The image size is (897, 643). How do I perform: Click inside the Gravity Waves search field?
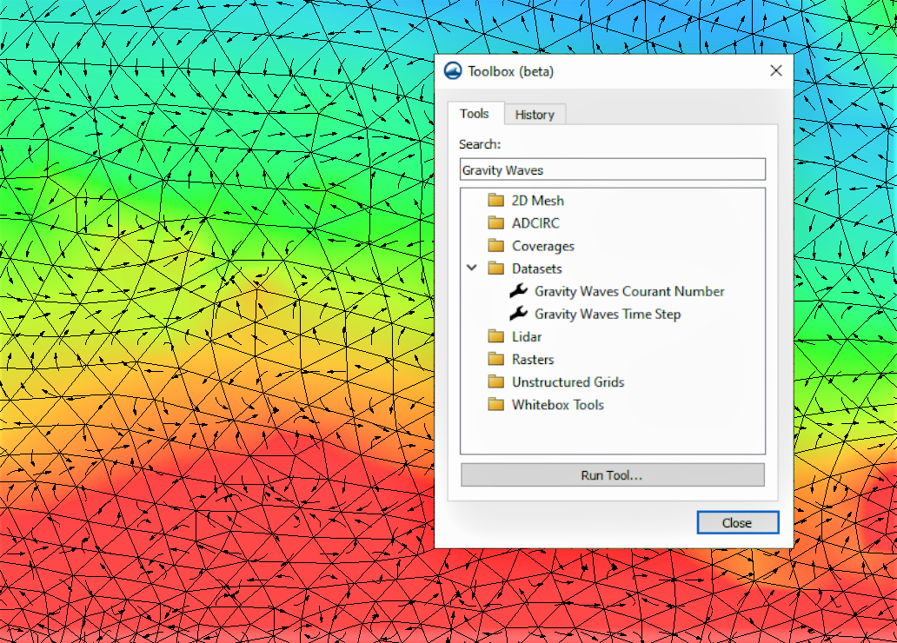click(612, 169)
